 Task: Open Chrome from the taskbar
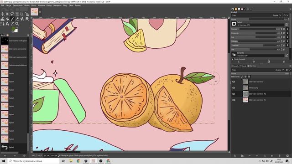point(78,161)
